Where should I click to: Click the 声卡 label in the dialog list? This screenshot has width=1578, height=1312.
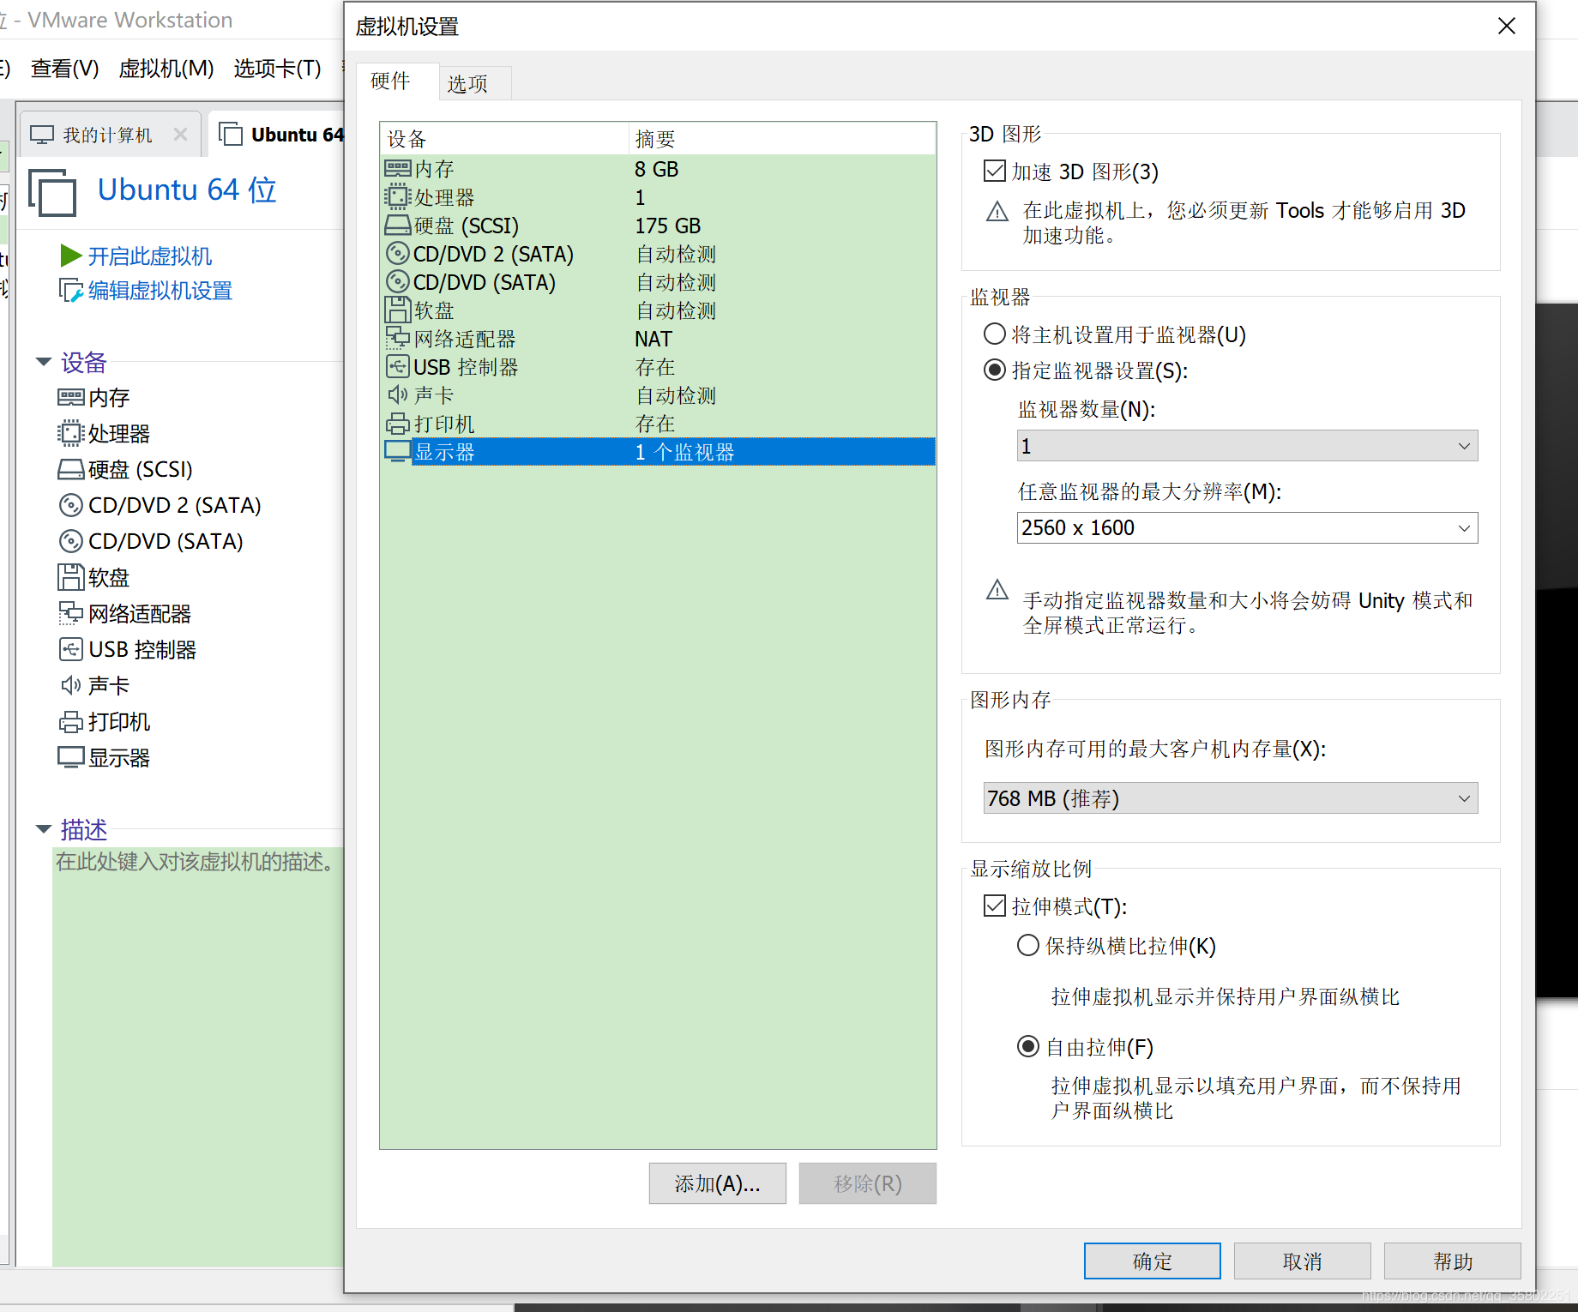[x=434, y=395]
